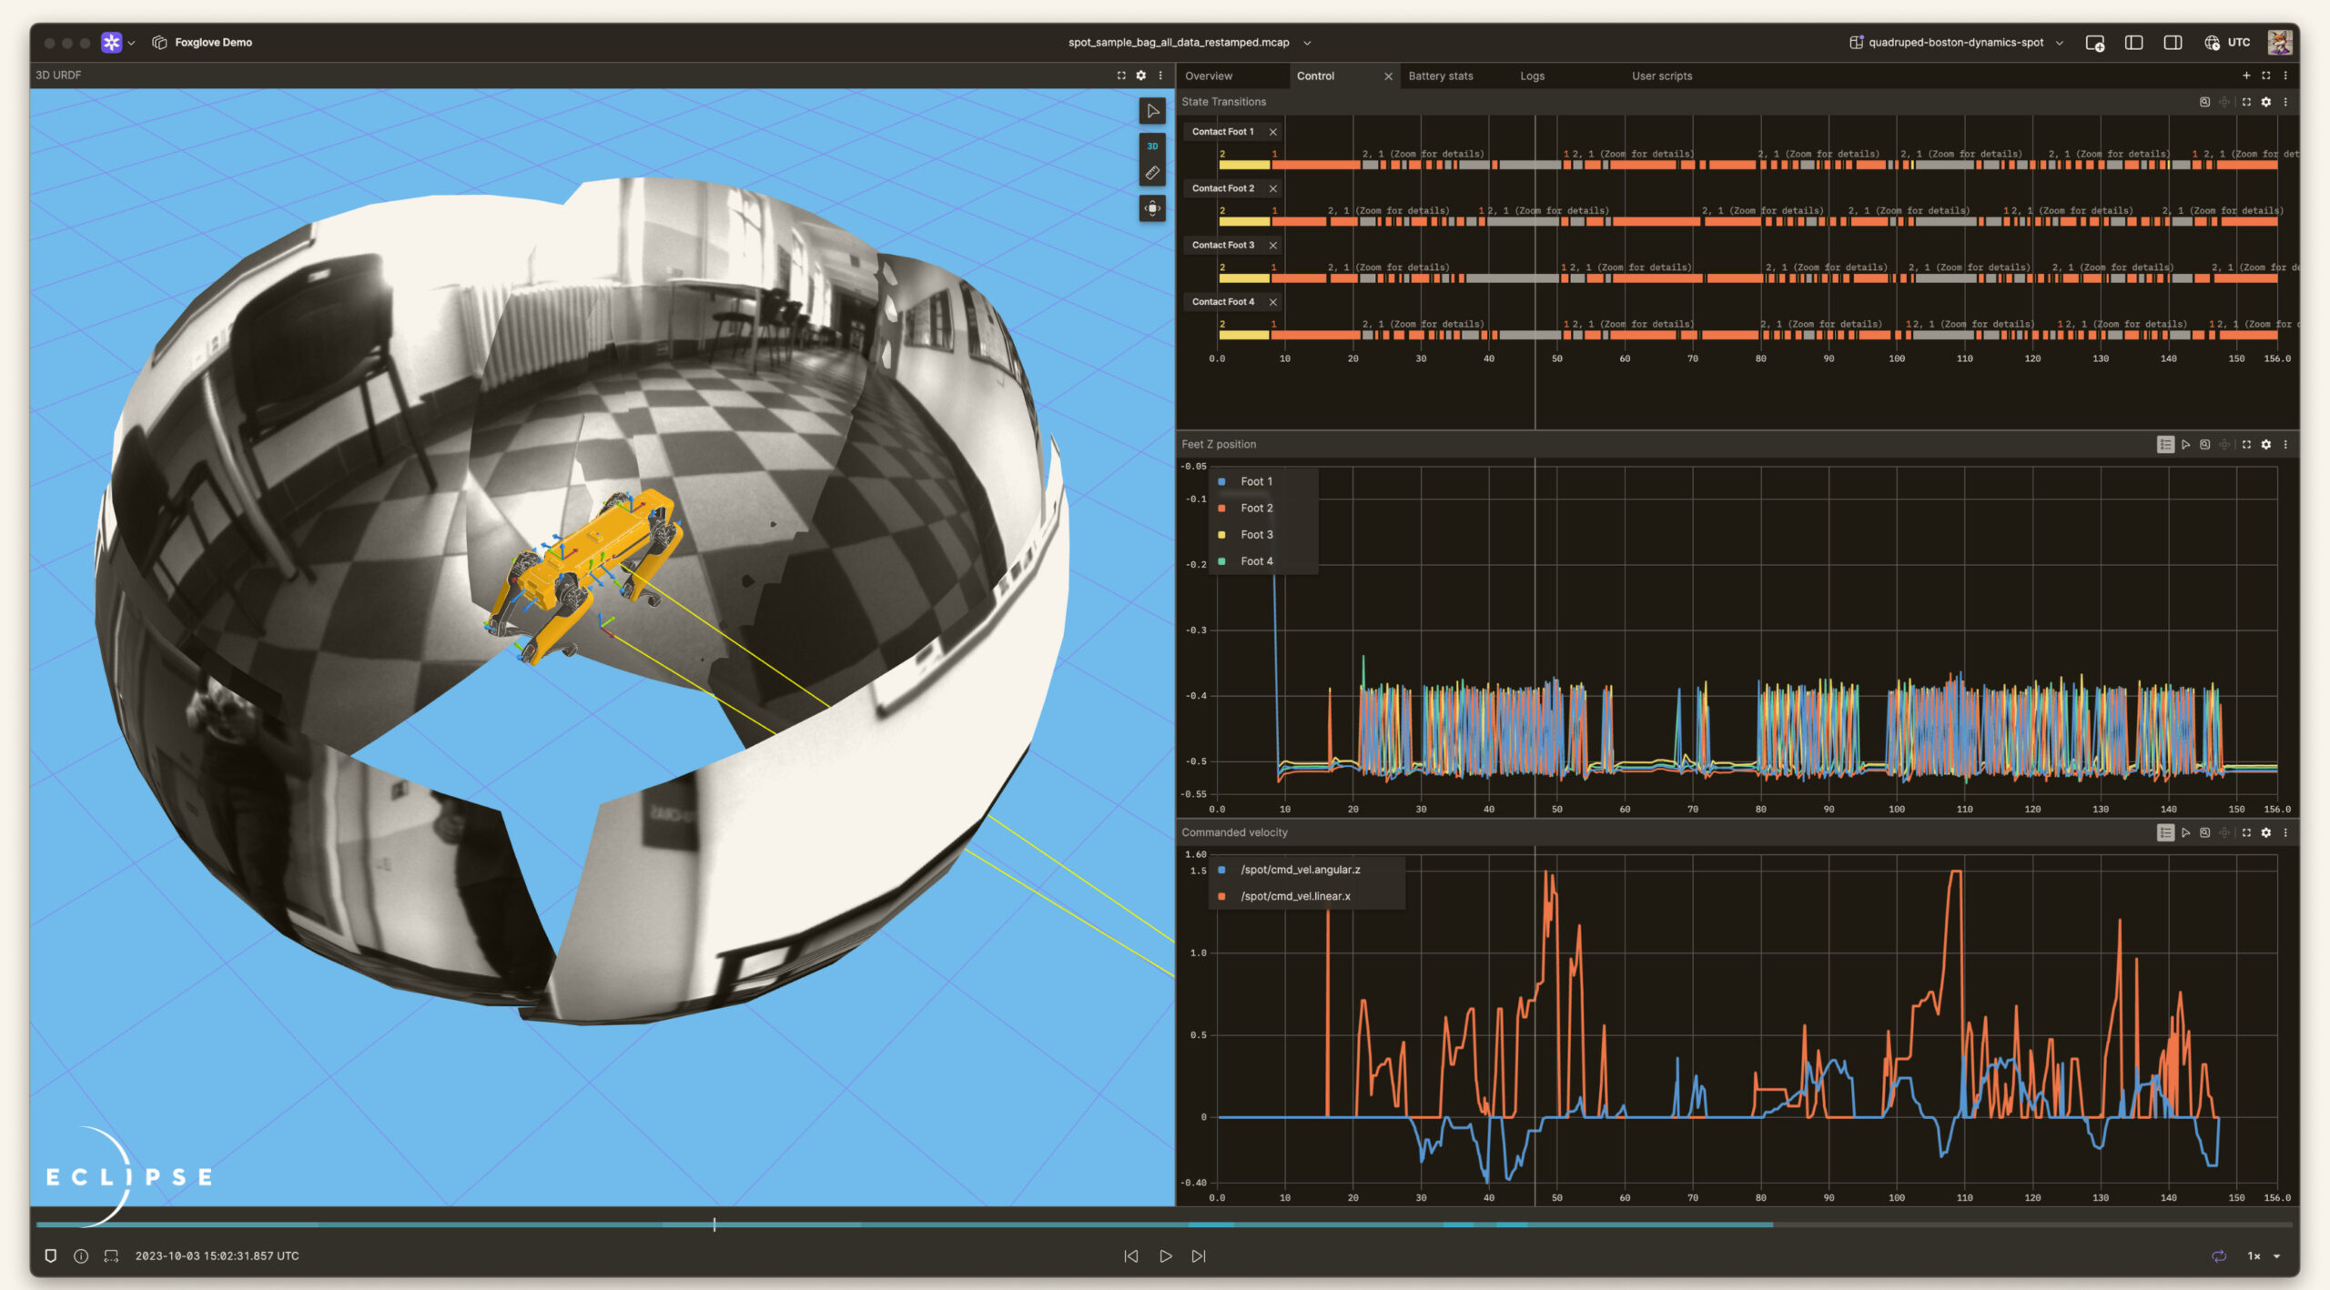The image size is (2330, 1290).
Task: Toggle the 3D perspective camera mode
Action: [1152, 146]
